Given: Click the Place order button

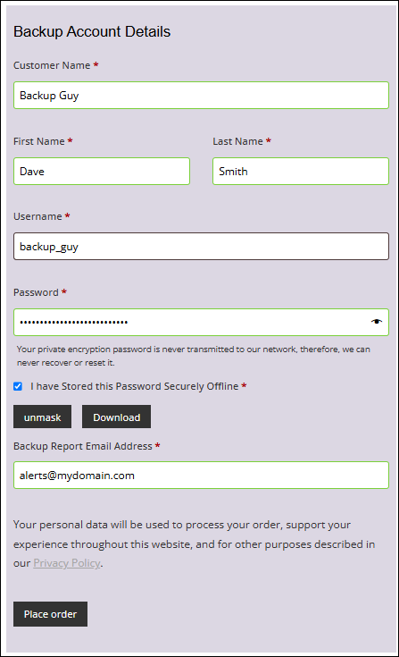Looking at the screenshot, I should point(50,614).
